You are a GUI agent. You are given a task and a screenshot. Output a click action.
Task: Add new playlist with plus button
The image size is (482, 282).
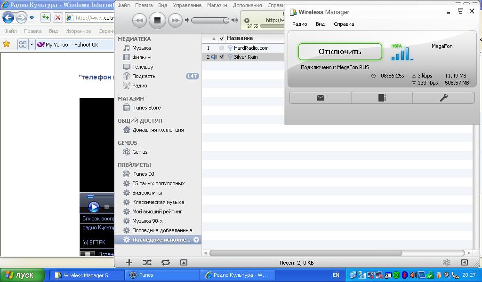129,262
